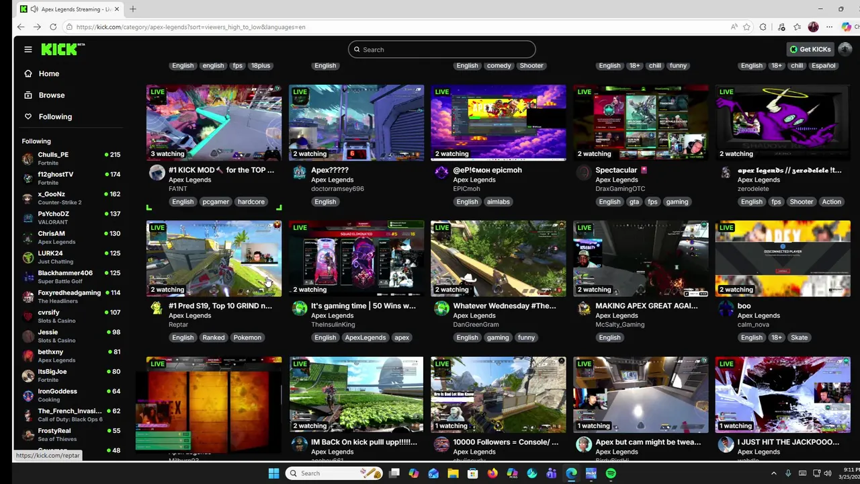
Task: Open Chulls_PE followed channel
Action: 70,158
